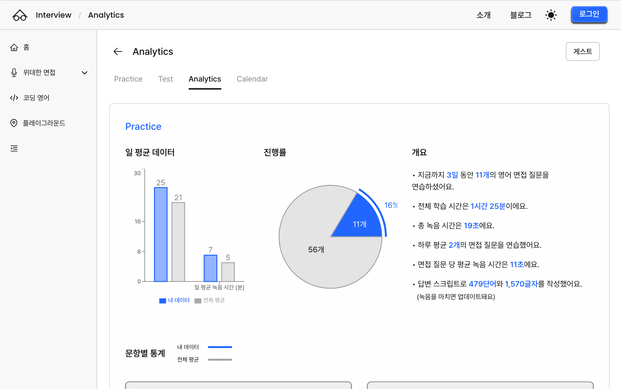The height and width of the screenshot is (389, 621).
Task: Open the Calendar tab
Action: pos(252,79)
